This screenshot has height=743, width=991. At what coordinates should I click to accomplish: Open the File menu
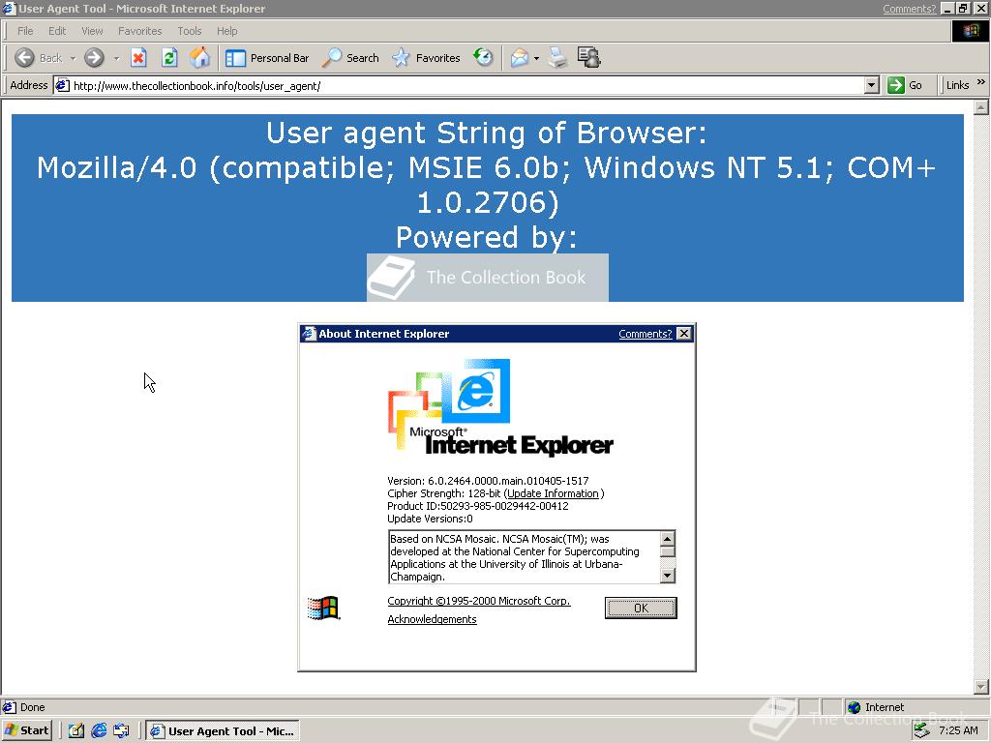[x=25, y=31]
